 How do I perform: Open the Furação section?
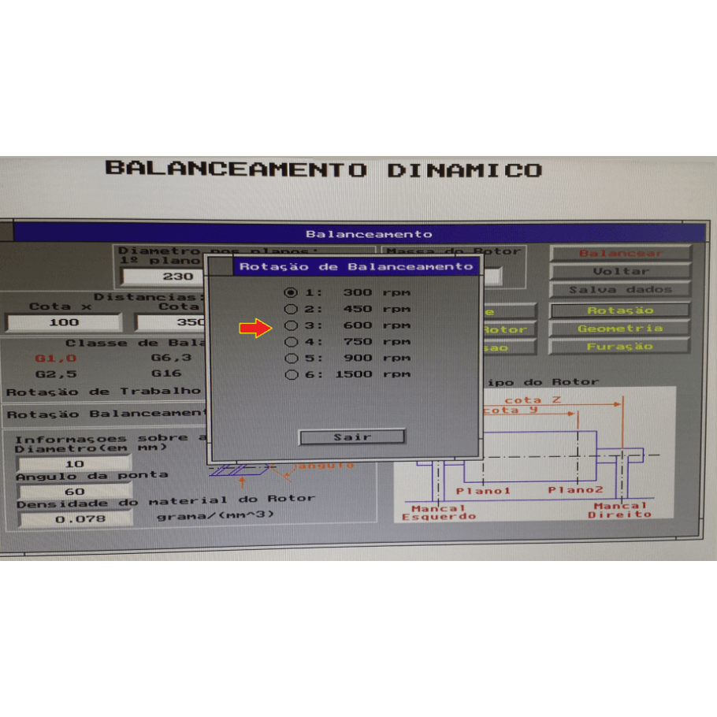click(x=620, y=347)
